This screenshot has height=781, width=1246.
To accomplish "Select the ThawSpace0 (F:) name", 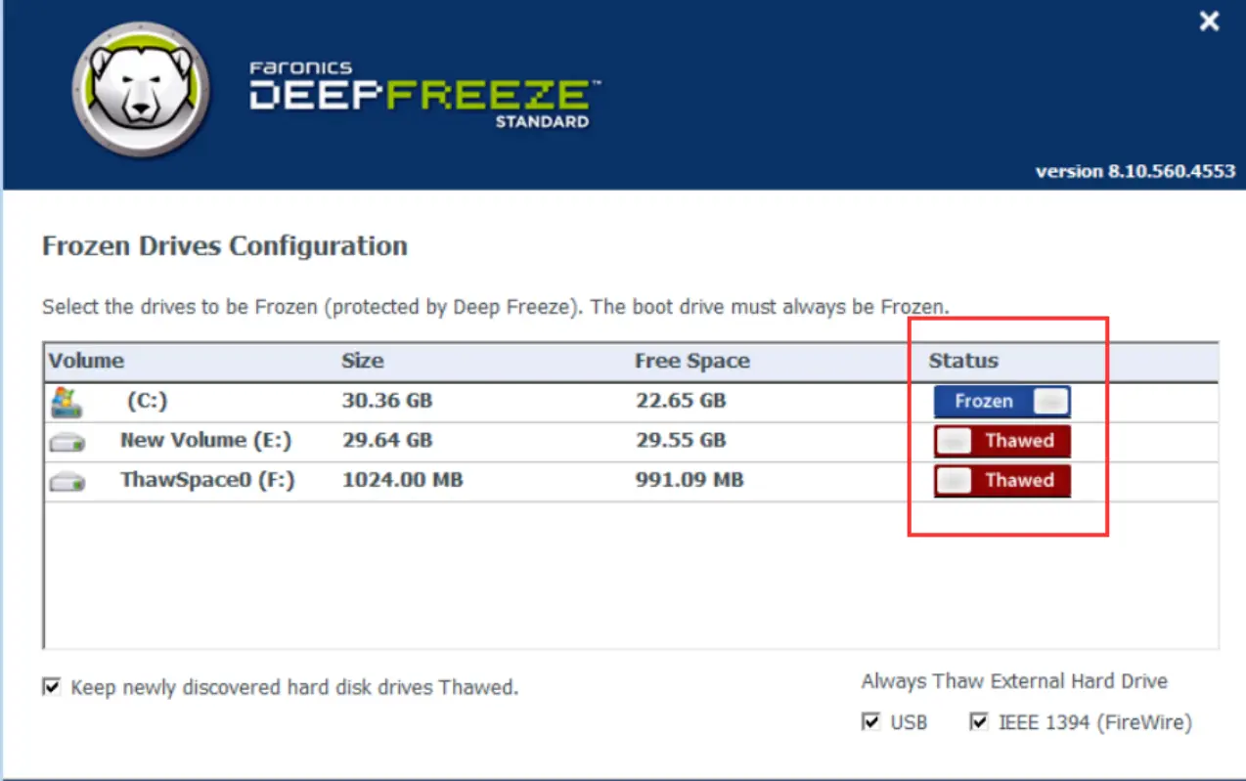I will click(x=205, y=480).
